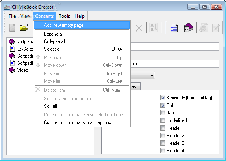Close the Contents menu
Screen dimensions: 226x161
[x=44, y=16]
